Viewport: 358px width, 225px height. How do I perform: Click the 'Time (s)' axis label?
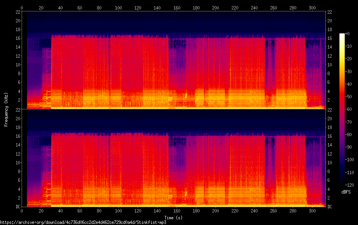(174, 218)
